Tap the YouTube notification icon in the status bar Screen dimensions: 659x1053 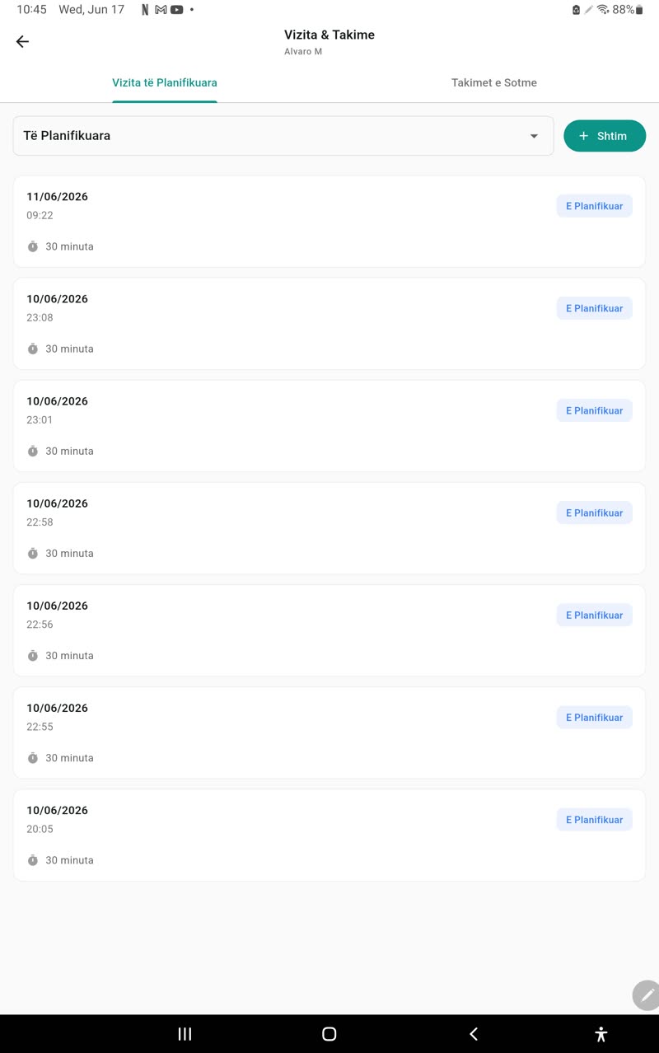point(176,10)
